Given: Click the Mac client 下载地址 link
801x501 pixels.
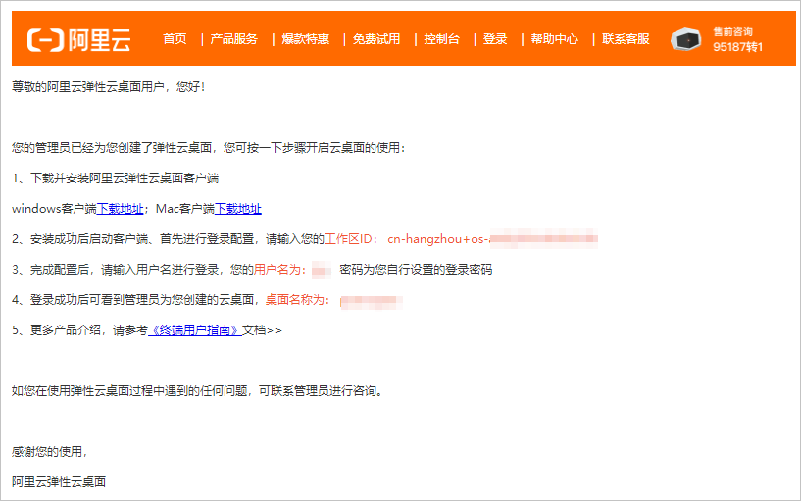Looking at the screenshot, I should click(x=238, y=209).
